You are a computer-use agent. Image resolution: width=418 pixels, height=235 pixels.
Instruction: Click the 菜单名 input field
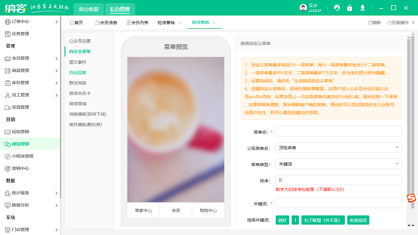pos(338,131)
